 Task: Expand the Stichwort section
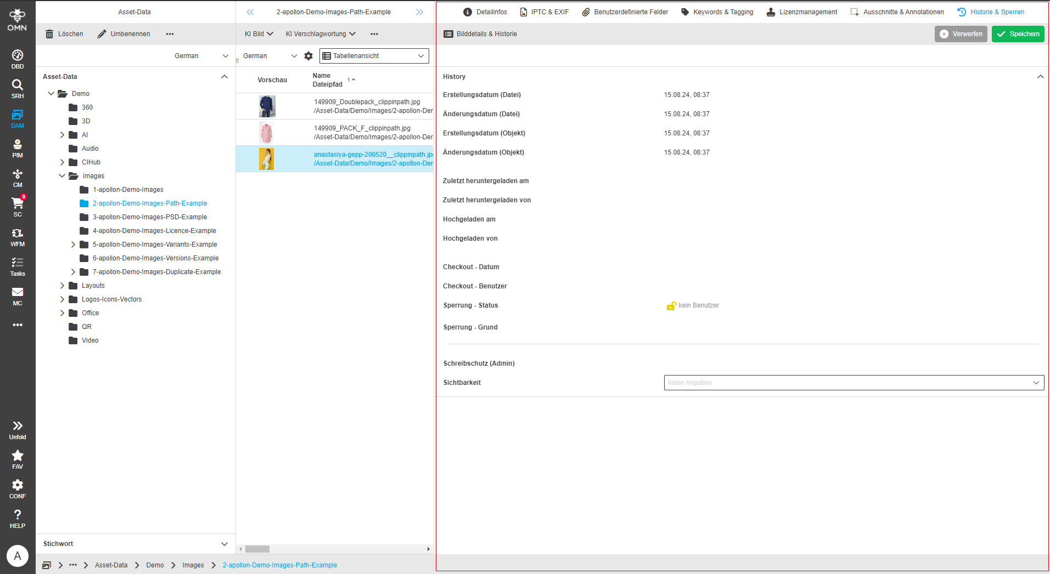pos(224,544)
